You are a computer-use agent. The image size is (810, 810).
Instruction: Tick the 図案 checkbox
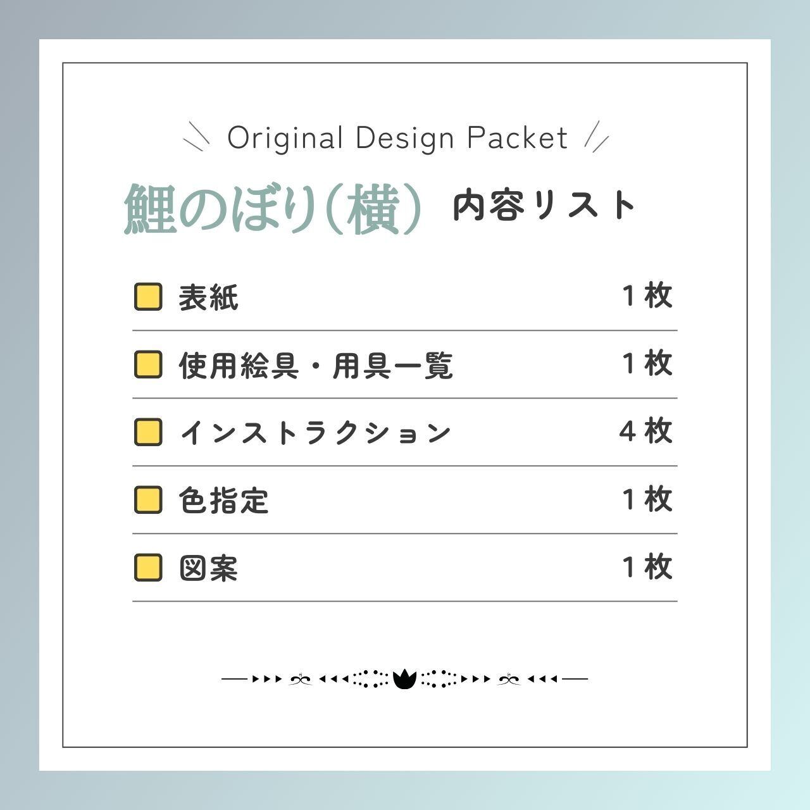point(148,568)
